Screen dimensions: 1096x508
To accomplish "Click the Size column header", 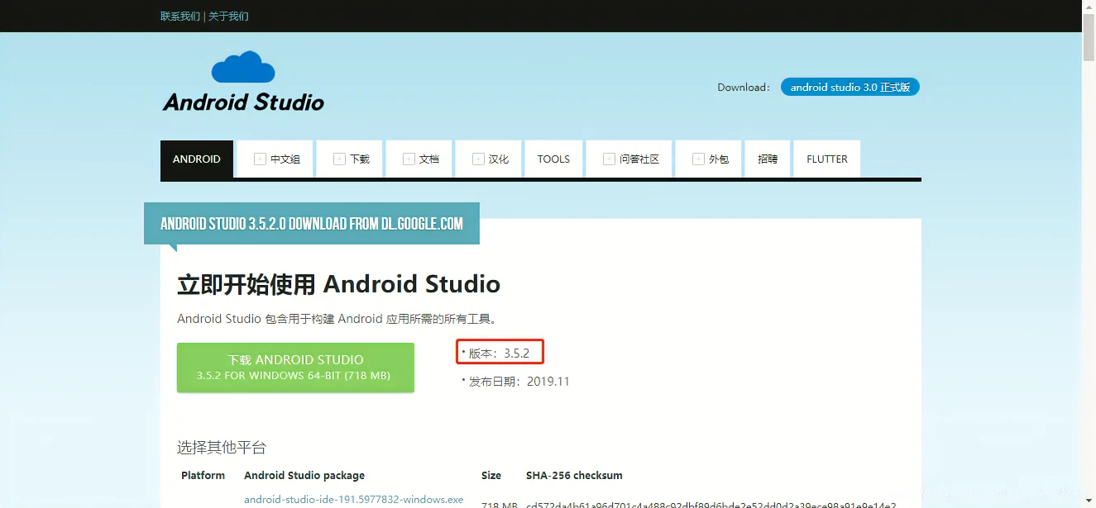I will pos(491,475).
